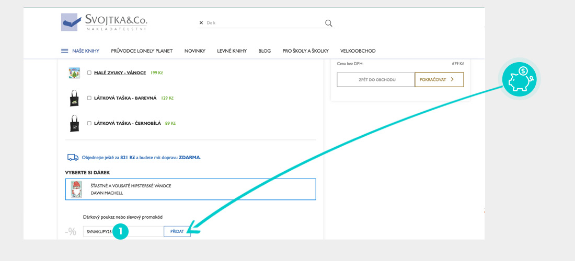
Task: Check the Malé zvuky - Vánoce checkbox
Action: pos(89,73)
